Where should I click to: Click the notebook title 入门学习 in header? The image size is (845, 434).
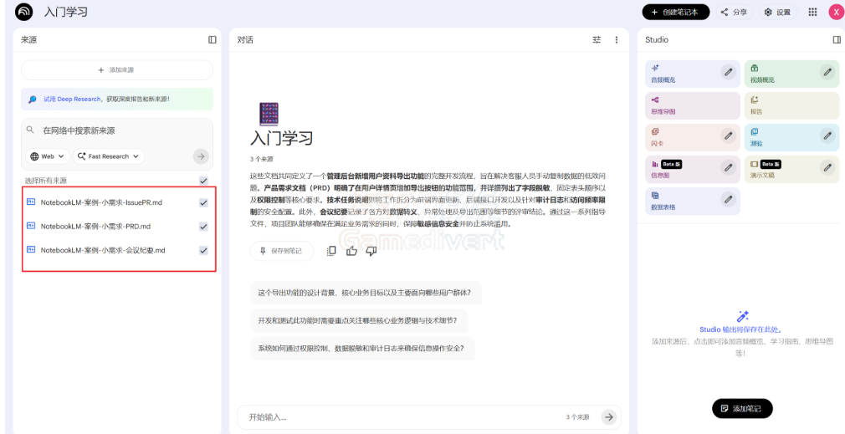pos(66,12)
